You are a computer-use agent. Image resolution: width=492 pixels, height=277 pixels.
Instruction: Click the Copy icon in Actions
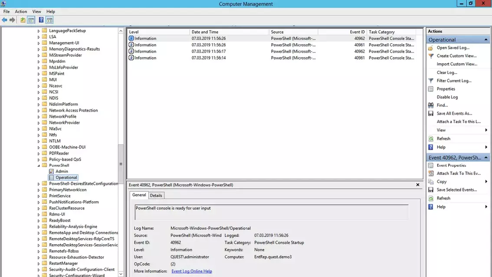click(431, 181)
